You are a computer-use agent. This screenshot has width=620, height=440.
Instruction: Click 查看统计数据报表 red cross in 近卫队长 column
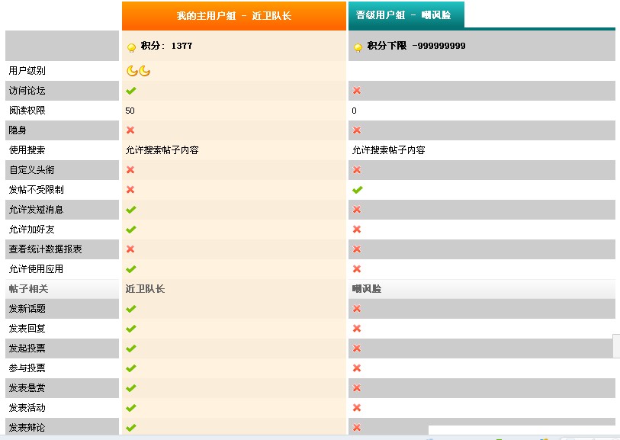(x=130, y=249)
